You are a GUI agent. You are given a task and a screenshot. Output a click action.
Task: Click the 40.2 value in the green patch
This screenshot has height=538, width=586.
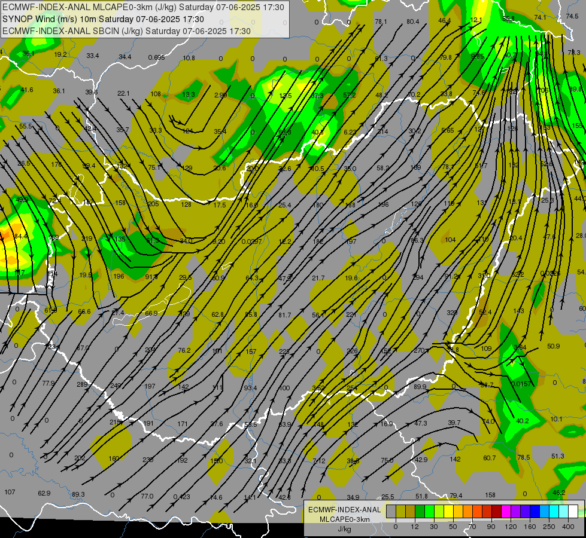[522, 421]
